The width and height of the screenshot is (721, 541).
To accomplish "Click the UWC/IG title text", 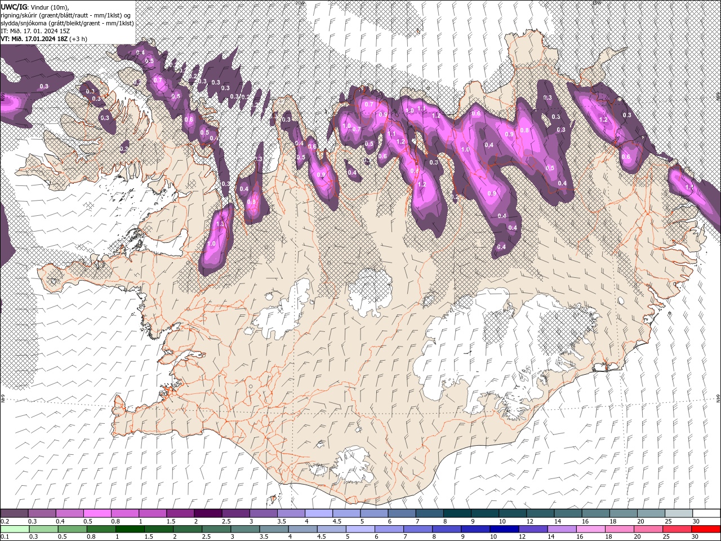I will point(14,6).
